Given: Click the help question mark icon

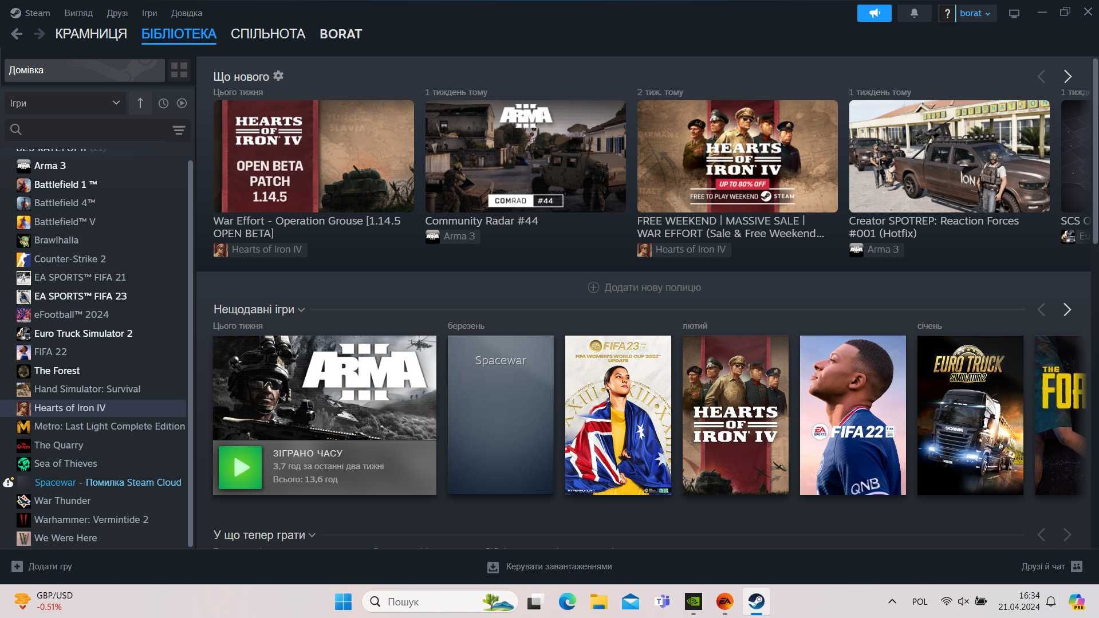Looking at the screenshot, I should 947,13.
